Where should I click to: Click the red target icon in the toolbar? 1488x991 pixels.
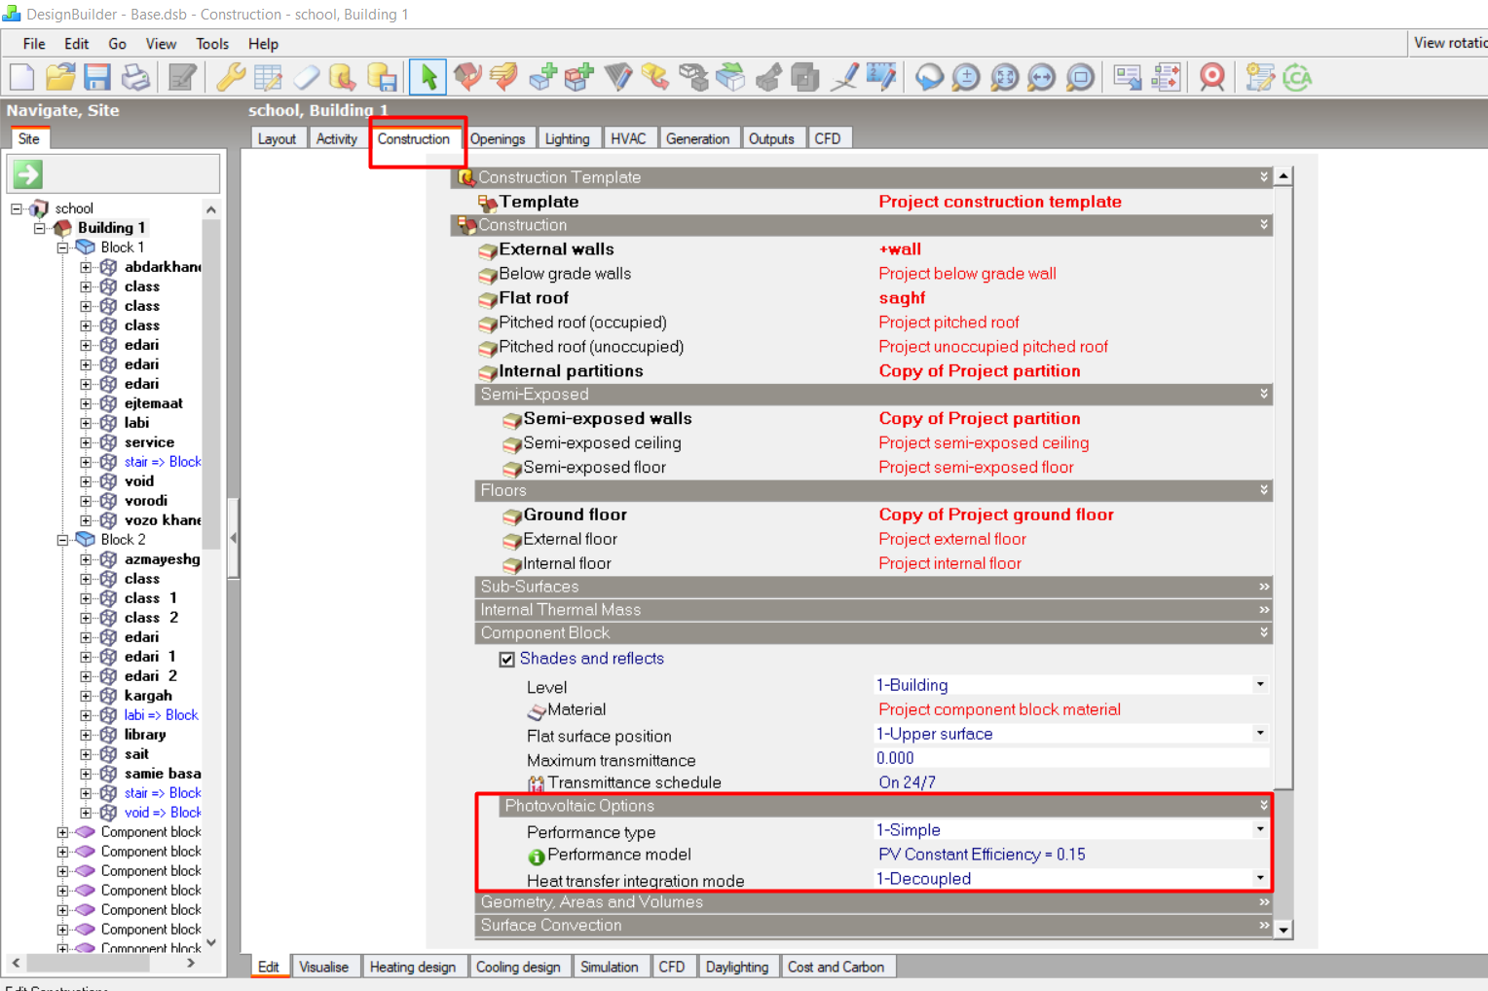[x=1212, y=77]
